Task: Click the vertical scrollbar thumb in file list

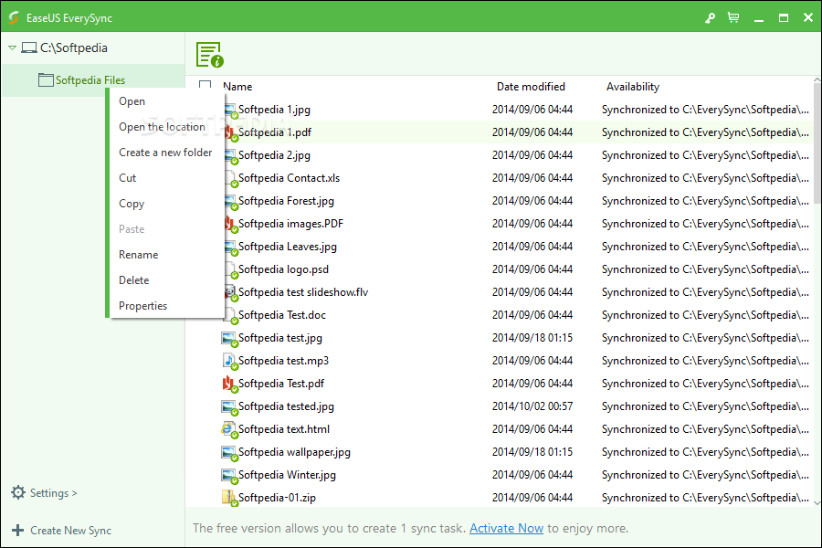Action: [817, 143]
